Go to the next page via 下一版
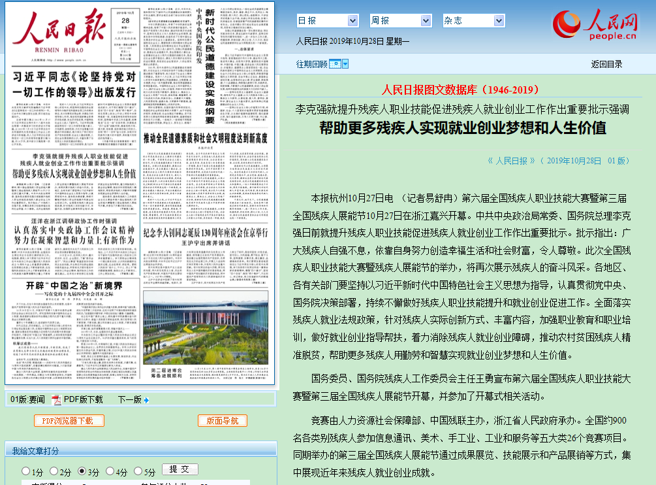Screen dimensions: 656x485 point(130,399)
